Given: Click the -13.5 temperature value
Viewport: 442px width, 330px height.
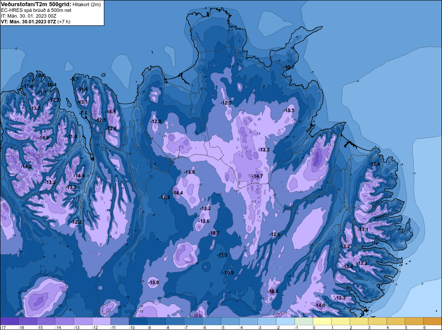Looking at the screenshot, I should click(x=289, y=110).
